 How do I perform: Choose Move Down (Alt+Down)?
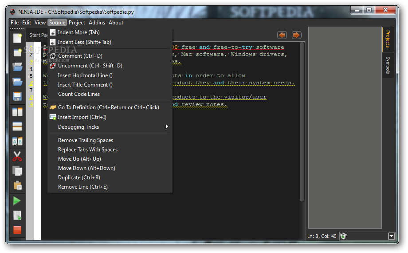pos(110,168)
